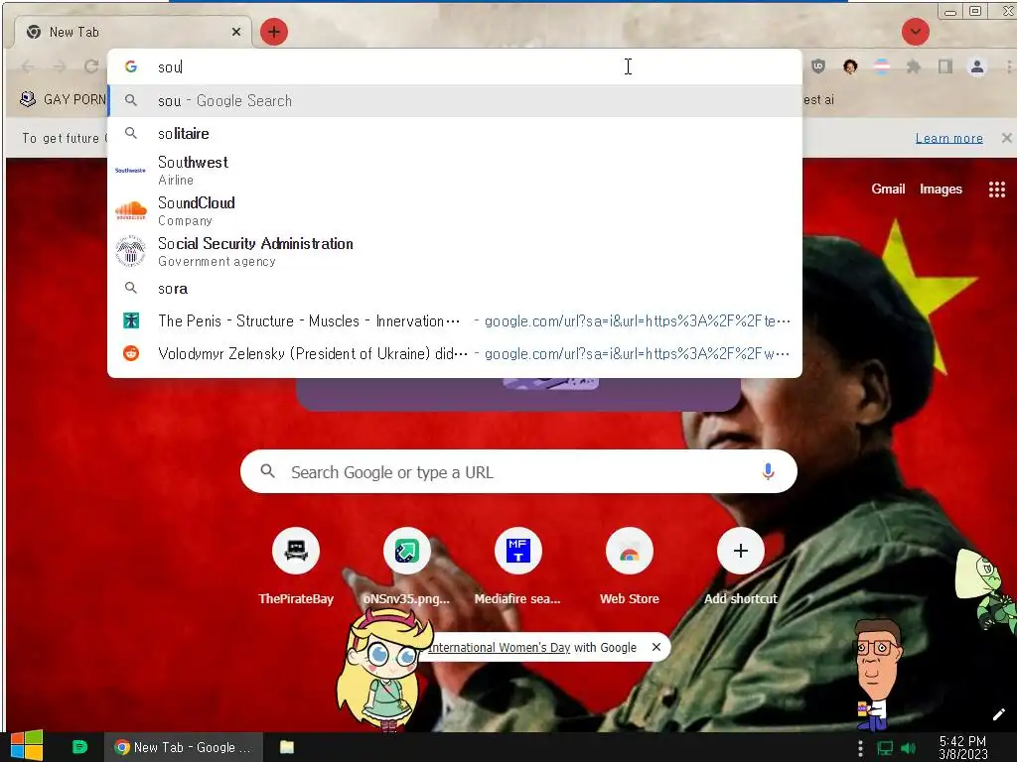Screen dimensions: 1017x762
Task: Open the Images link
Action: coord(941,190)
